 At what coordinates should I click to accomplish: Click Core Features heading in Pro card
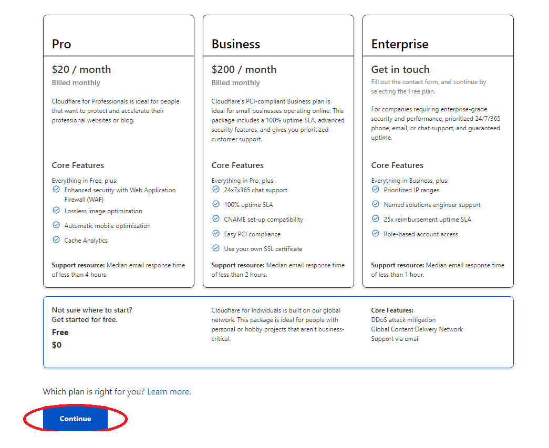78,165
